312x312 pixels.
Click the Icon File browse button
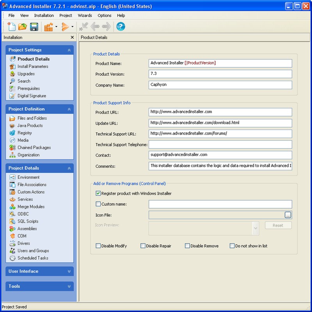(288, 215)
